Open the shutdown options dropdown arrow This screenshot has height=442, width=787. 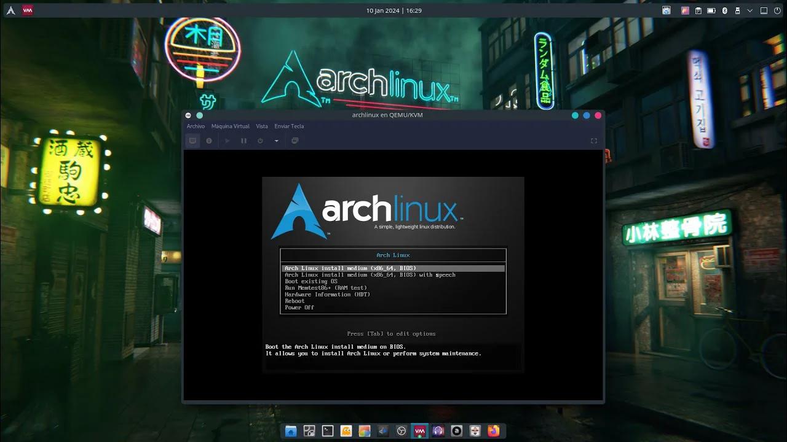coord(275,141)
